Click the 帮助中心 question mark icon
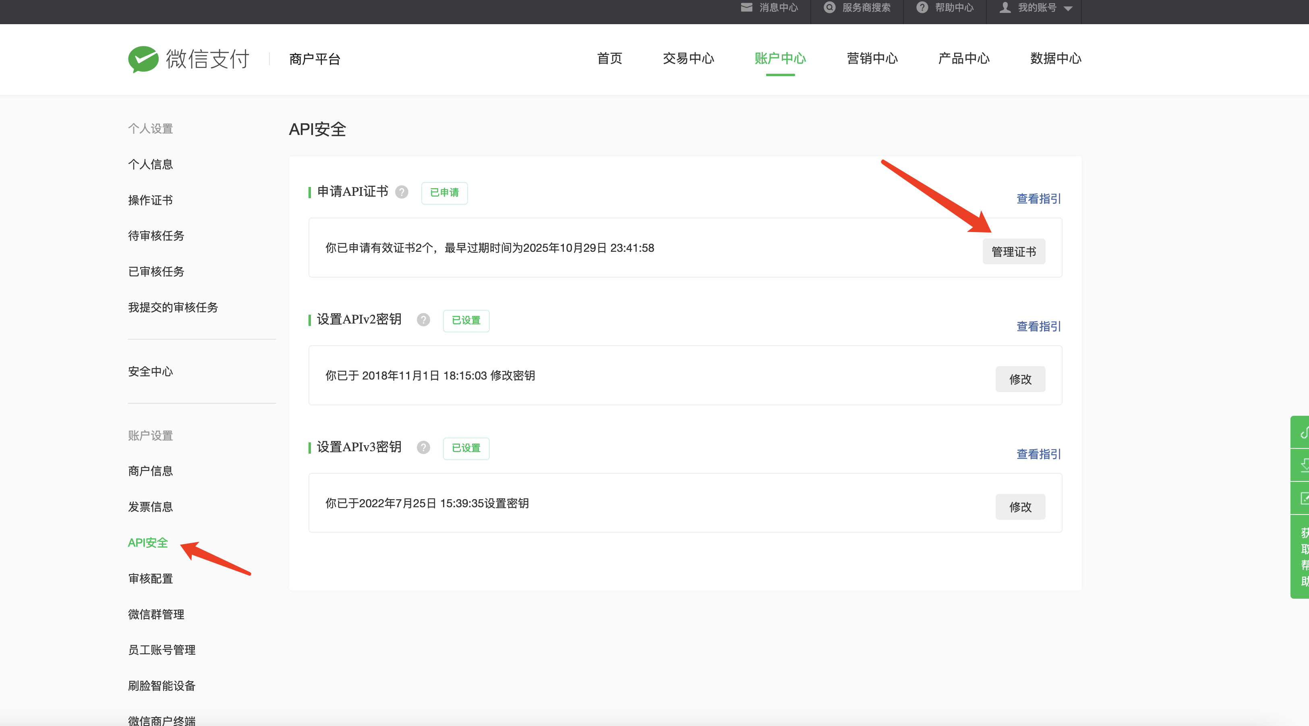The width and height of the screenshot is (1309, 726). click(x=922, y=8)
